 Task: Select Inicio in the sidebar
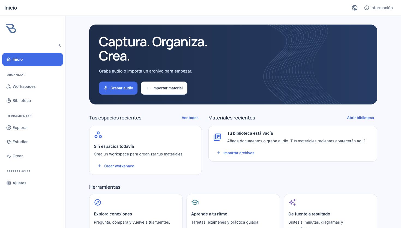[x=32, y=59]
